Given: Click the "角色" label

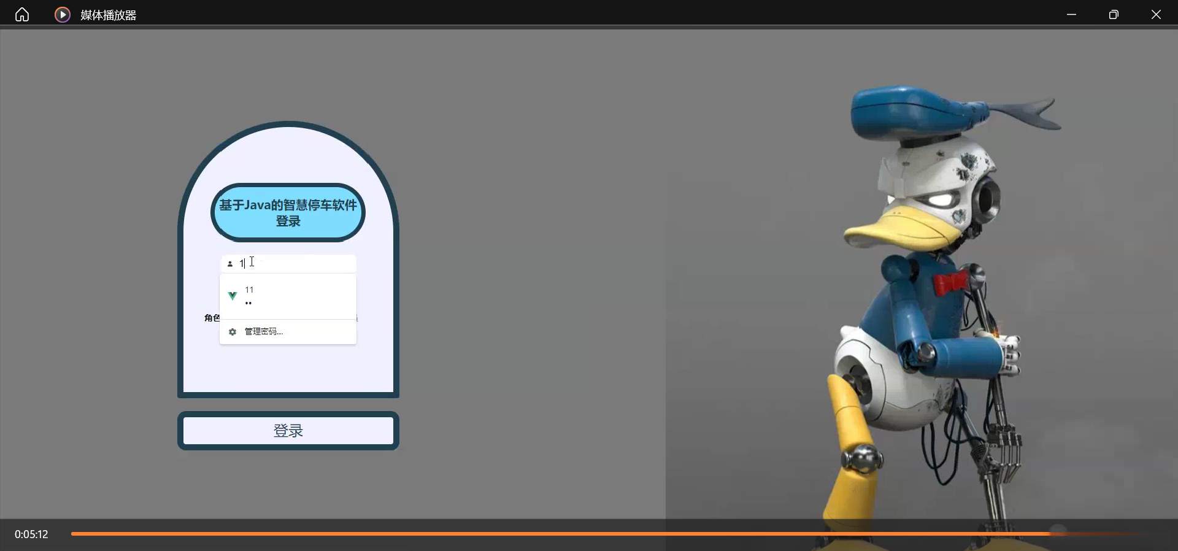Looking at the screenshot, I should click(212, 318).
